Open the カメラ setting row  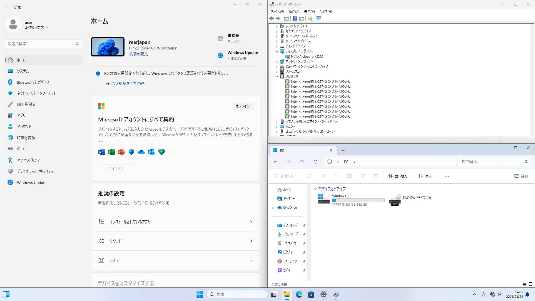coord(176,260)
